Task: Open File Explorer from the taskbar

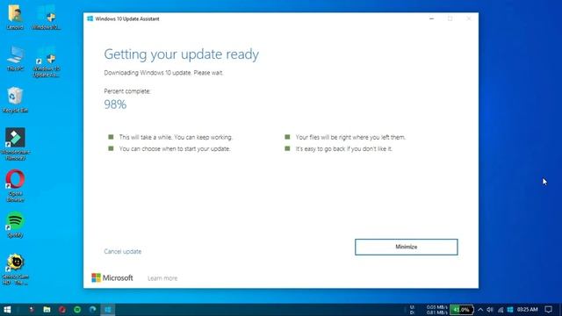Action: click(47, 310)
